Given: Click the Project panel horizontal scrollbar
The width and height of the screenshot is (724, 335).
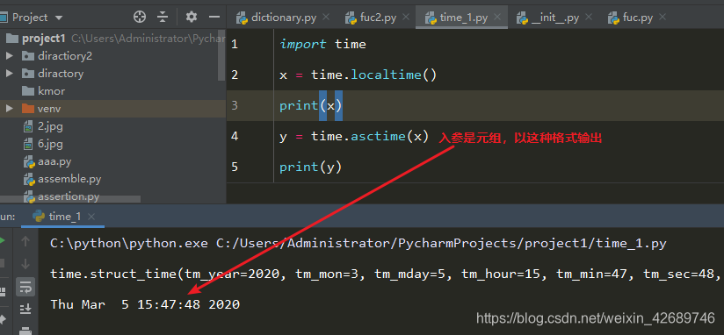Looking at the screenshot, I should [70, 200].
